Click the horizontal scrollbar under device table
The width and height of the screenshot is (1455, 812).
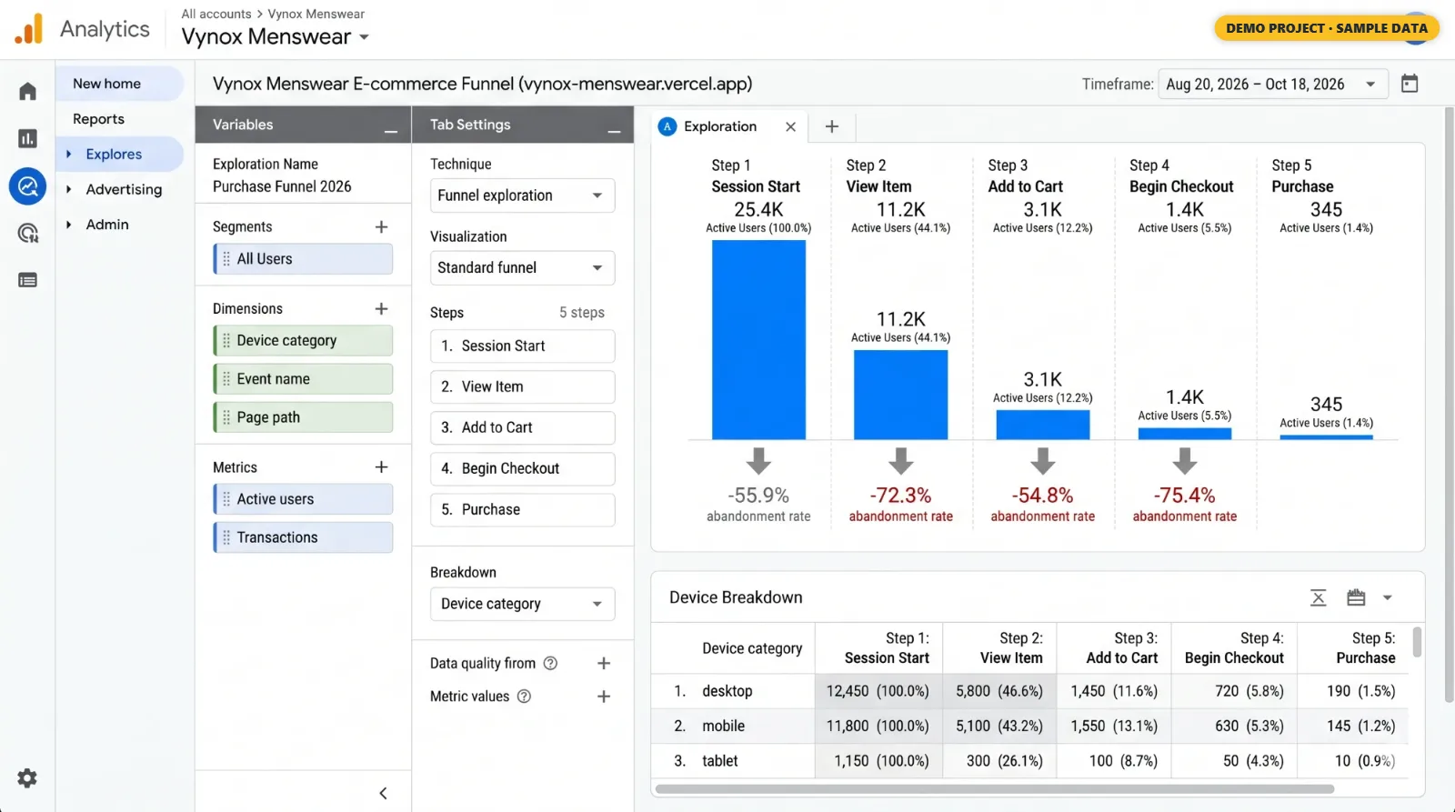click(994, 788)
